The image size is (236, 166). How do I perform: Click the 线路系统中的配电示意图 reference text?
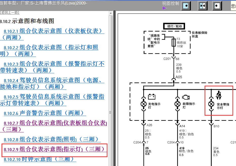[x=154, y=41]
